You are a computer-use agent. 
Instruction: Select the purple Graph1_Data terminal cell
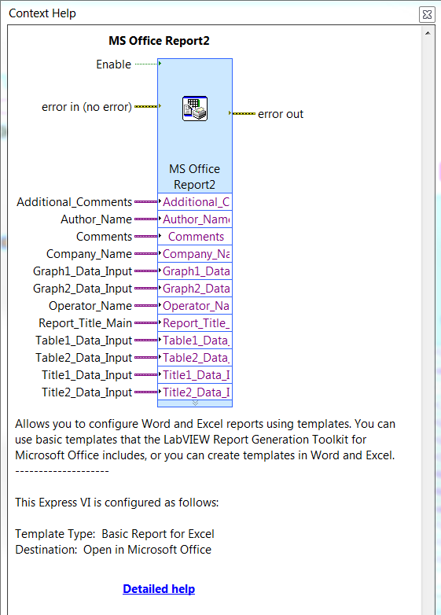coord(195,271)
